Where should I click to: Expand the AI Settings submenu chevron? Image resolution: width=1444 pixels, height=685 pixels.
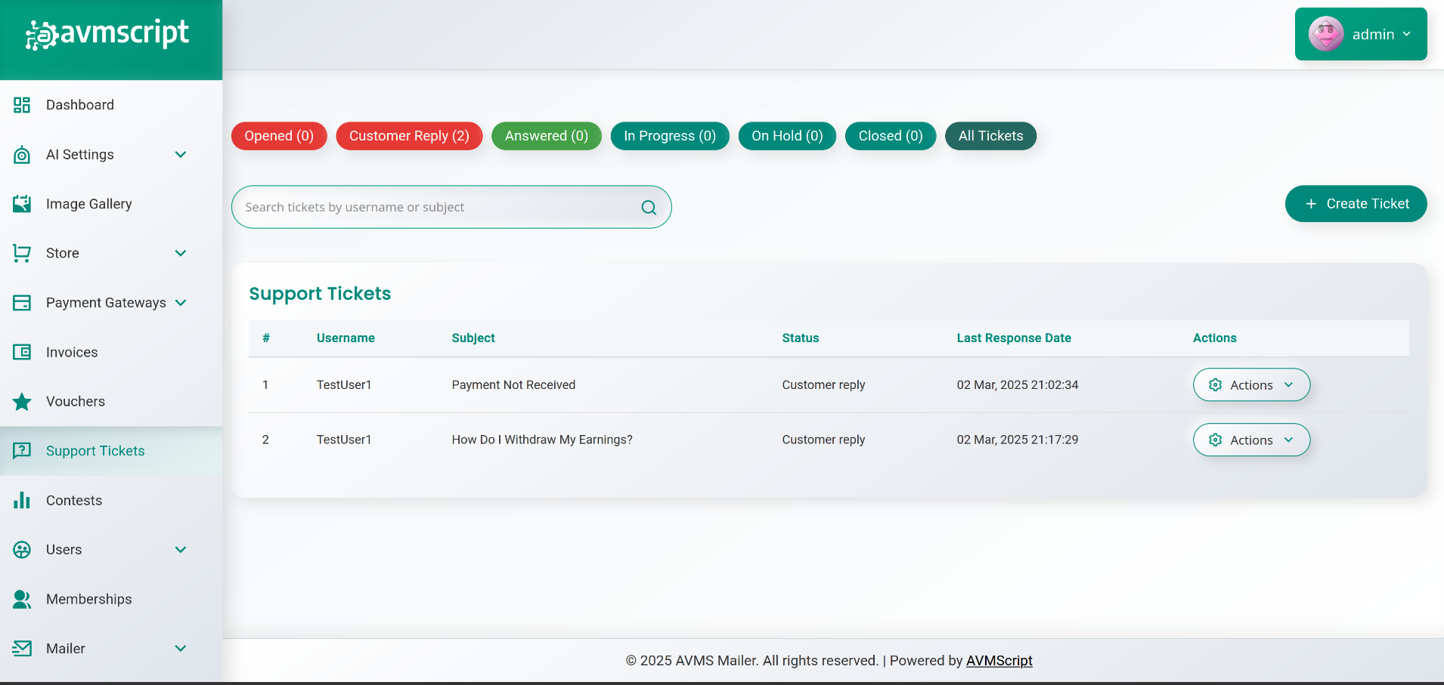click(181, 155)
